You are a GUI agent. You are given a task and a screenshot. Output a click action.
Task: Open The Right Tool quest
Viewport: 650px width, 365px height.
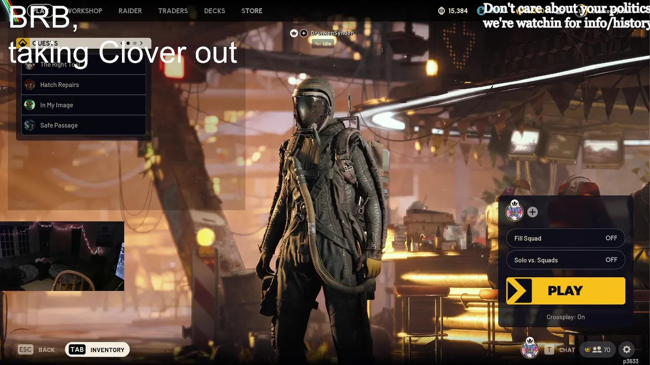[x=84, y=64]
